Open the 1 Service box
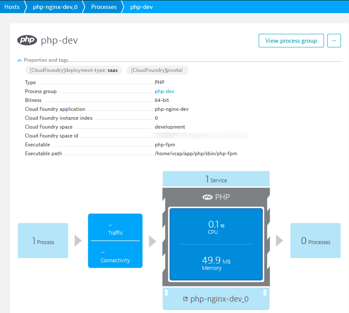Viewport: 349px width, 313px height. (x=216, y=178)
